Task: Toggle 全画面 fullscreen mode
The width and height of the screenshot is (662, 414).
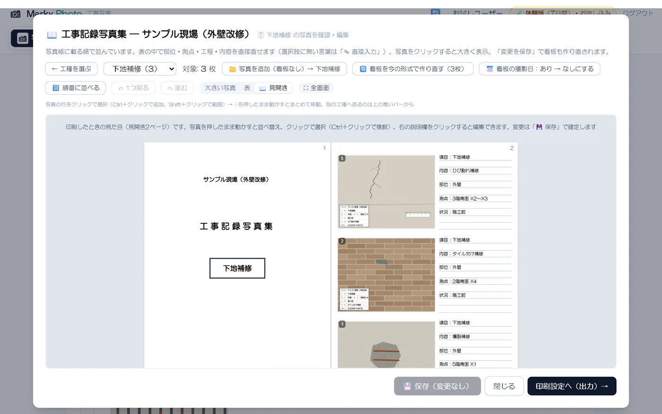Action: pyautogui.click(x=316, y=88)
